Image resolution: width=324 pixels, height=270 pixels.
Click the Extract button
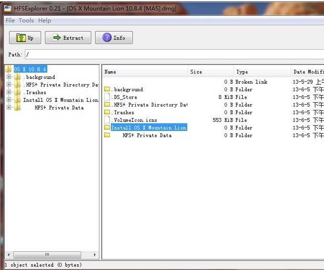[x=68, y=38]
